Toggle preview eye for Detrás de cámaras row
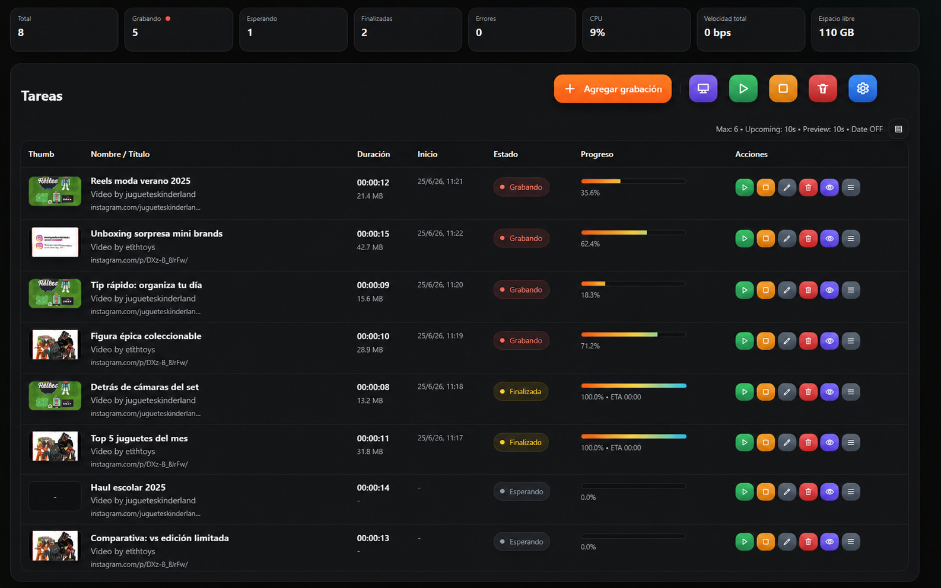The height and width of the screenshot is (588, 941). coord(829,392)
